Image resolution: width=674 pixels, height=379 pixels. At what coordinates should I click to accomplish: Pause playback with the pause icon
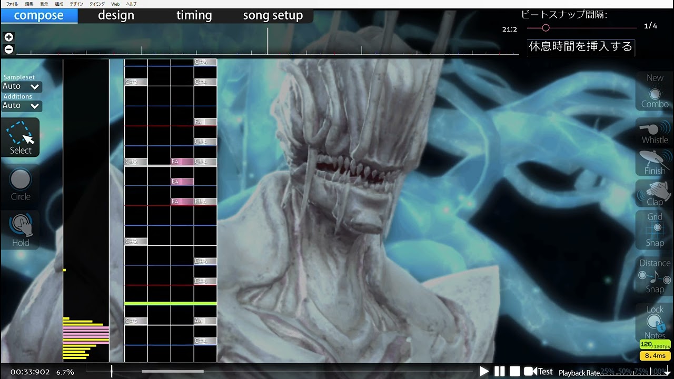(500, 371)
